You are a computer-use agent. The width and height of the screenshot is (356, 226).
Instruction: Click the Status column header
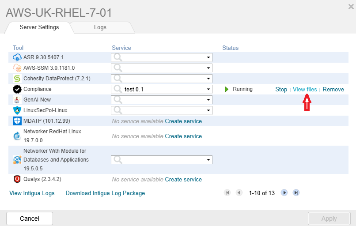(x=230, y=48)
